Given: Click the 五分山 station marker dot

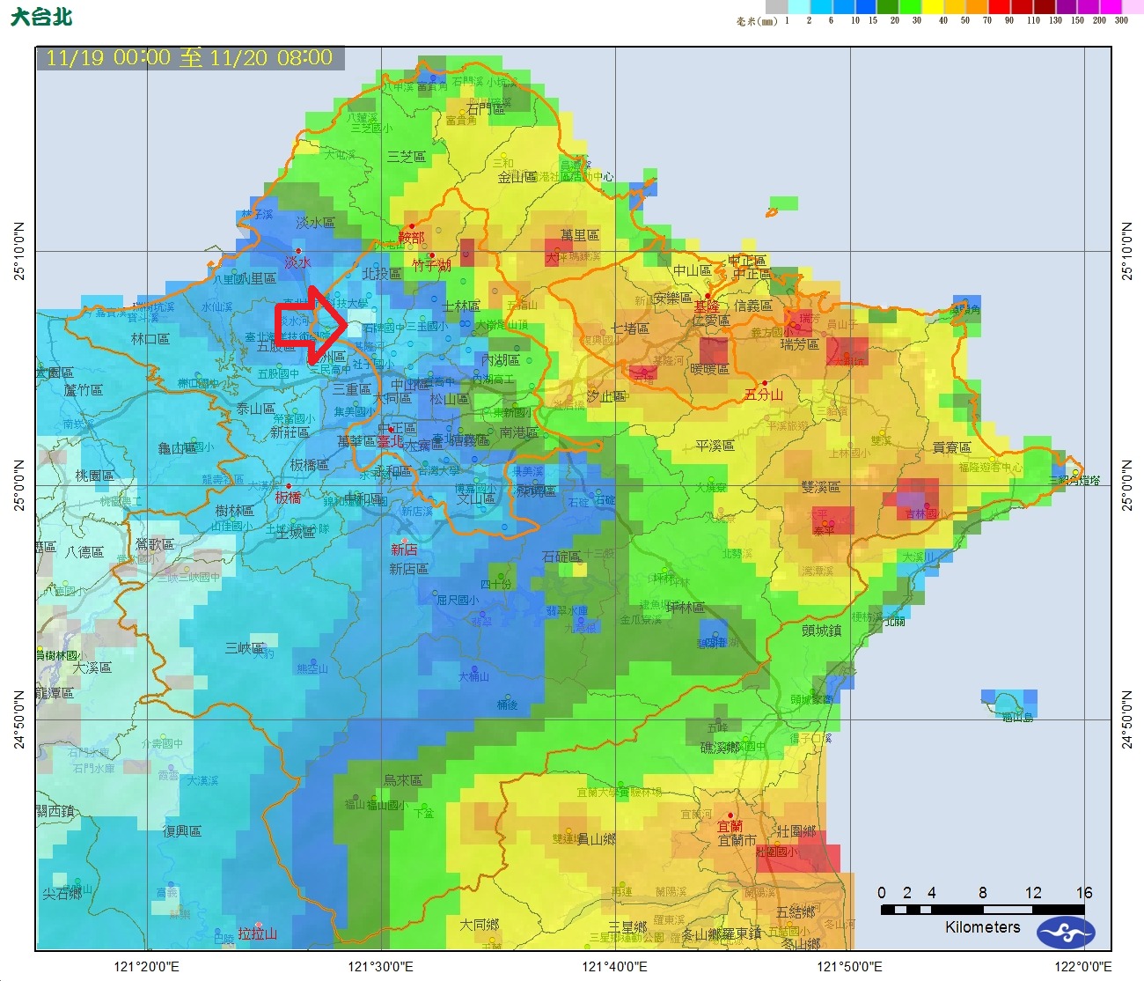Looking at the screenshot, I should tap(764, 383).
